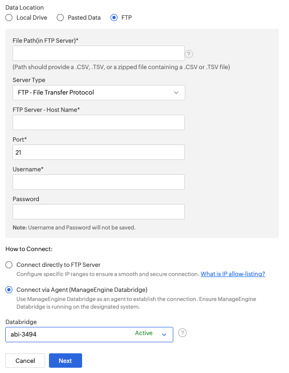Open What is IP allow-listing link

(233, 274)
